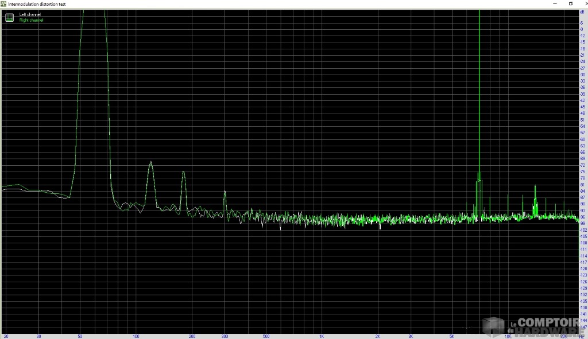Viewport: 588px width, 339px height.
Task: Click the -120 level on dB scale
Action: tap(582, 268)
